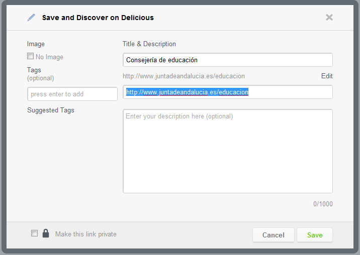Click the 'Title & Description' heading
The width and height of the screenshot is (360, 255).
coord(149,44)
